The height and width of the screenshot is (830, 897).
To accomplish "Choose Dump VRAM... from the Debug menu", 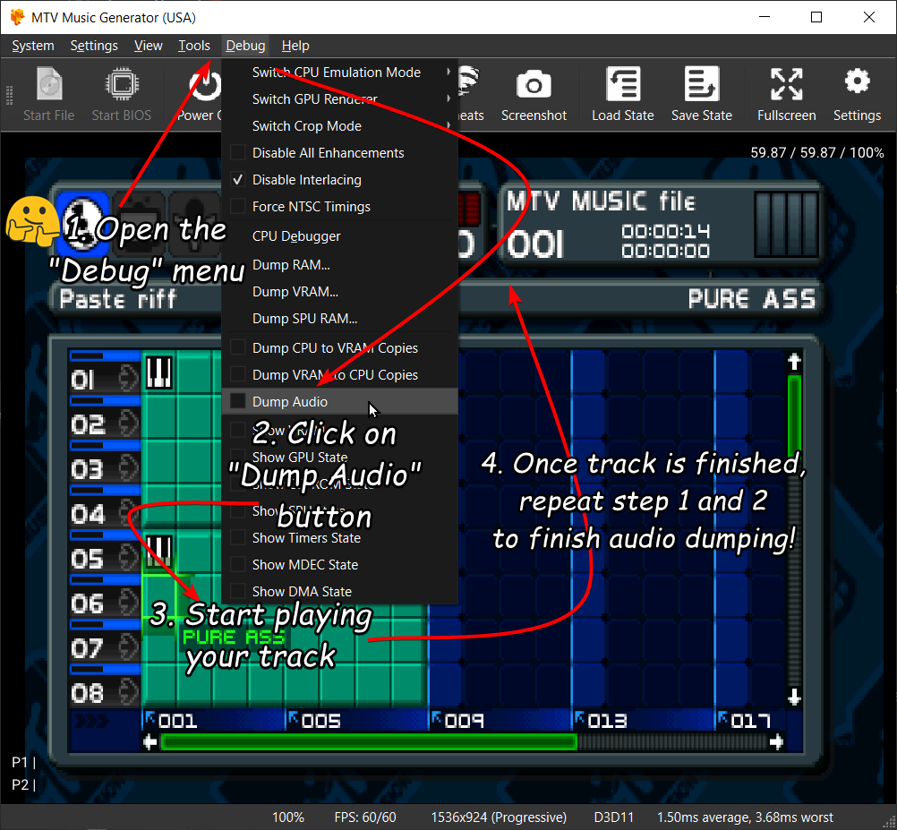I will 340,292.
